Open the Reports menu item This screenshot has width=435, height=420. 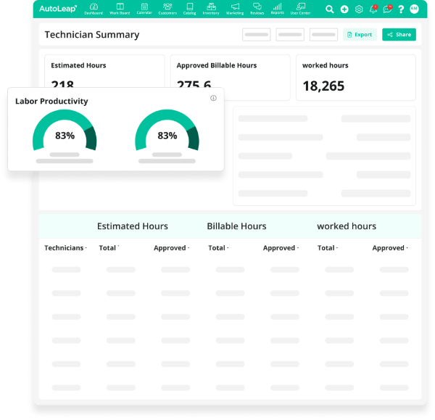[x=277, y=9]
